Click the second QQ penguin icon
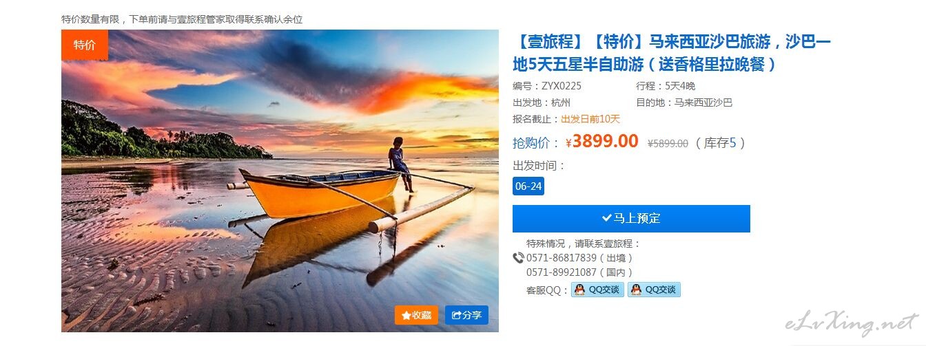Image resolution: width=926 pixels, height=346 pixels. click(636, 290)
